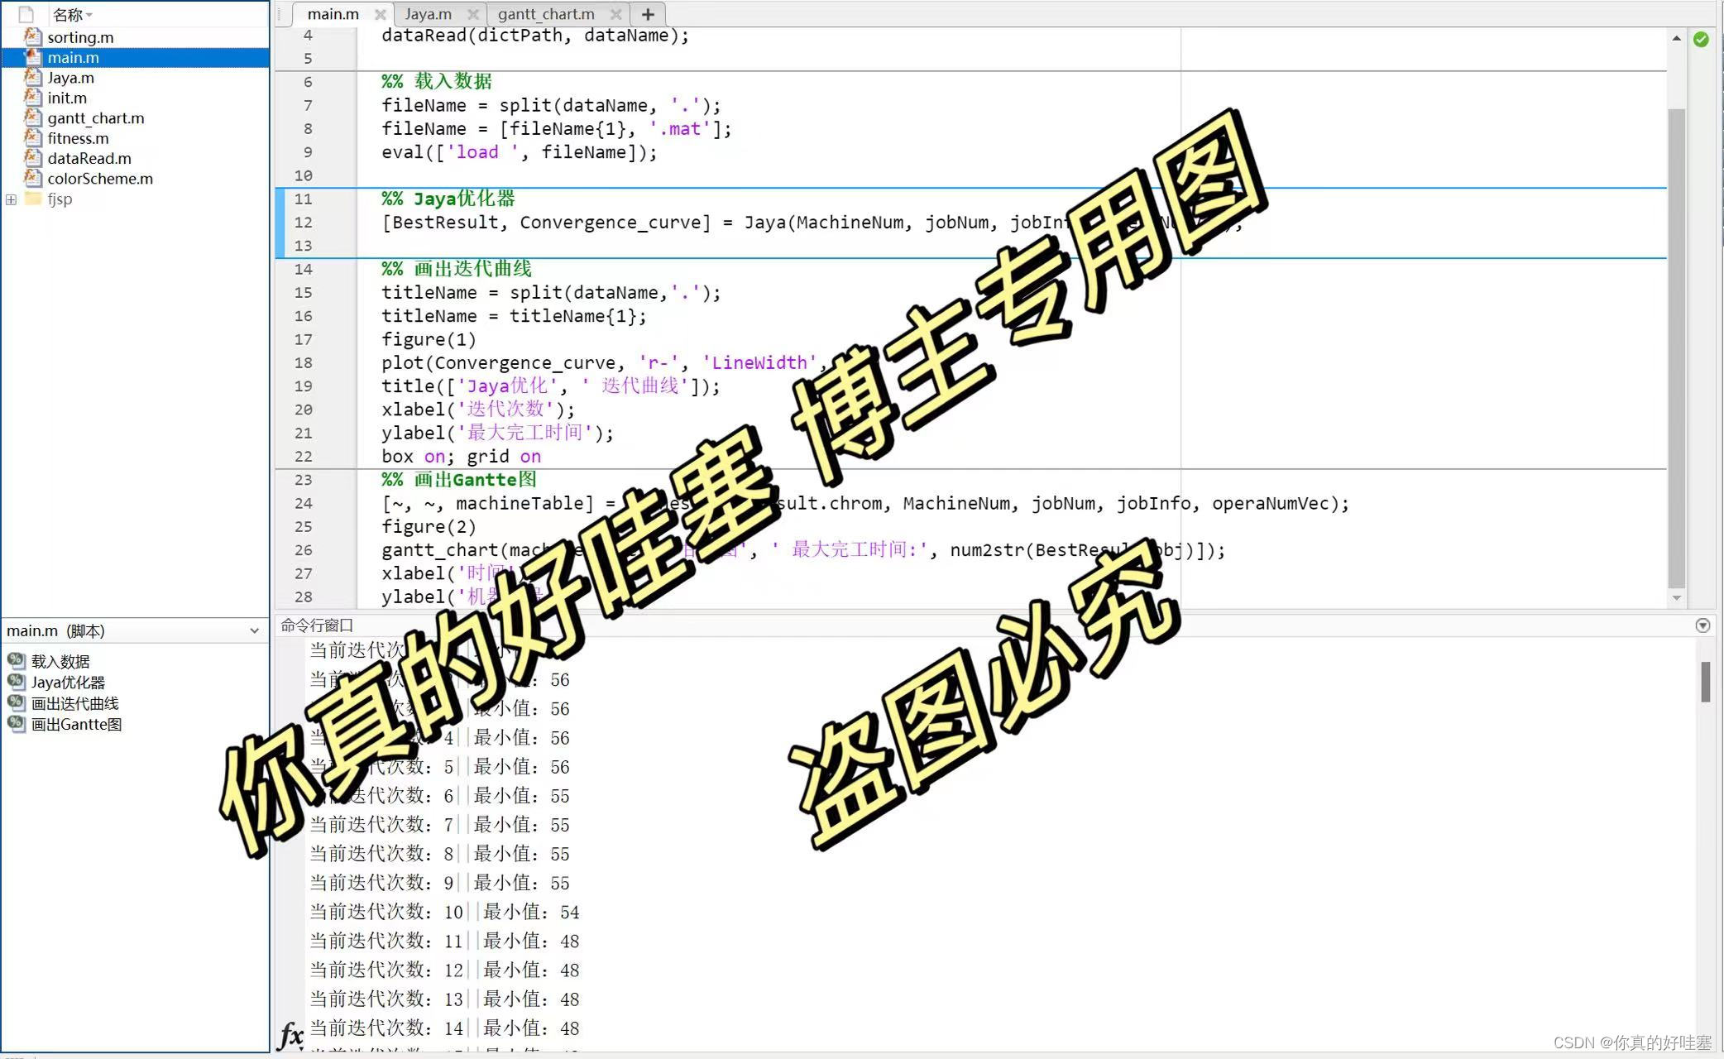Open the sorting.m file

[80, 37]
